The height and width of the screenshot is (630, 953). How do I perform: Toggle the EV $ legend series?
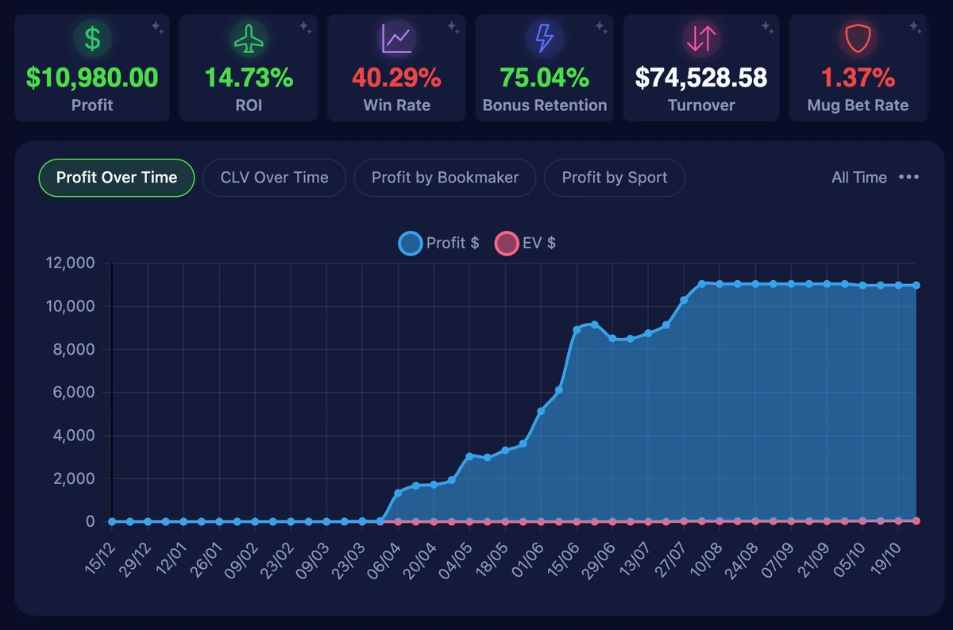tap(526, 243)
